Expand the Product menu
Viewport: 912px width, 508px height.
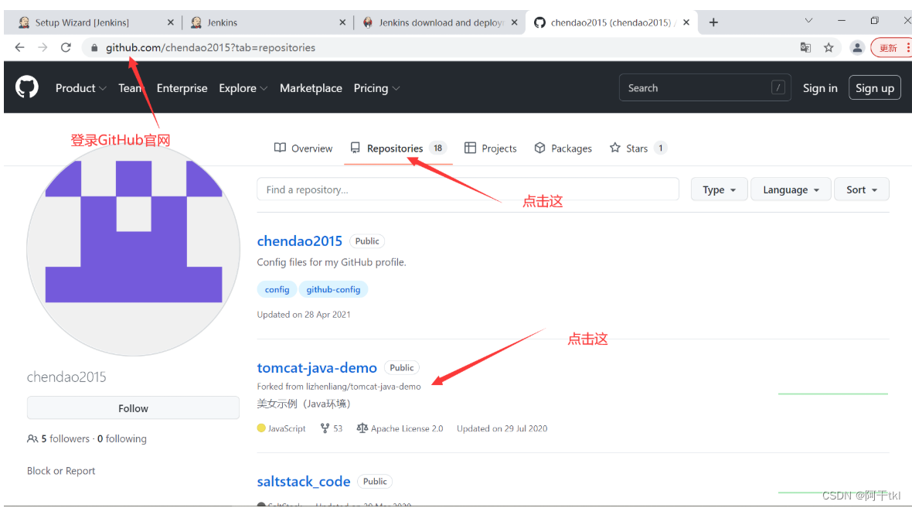click(81, 88)
